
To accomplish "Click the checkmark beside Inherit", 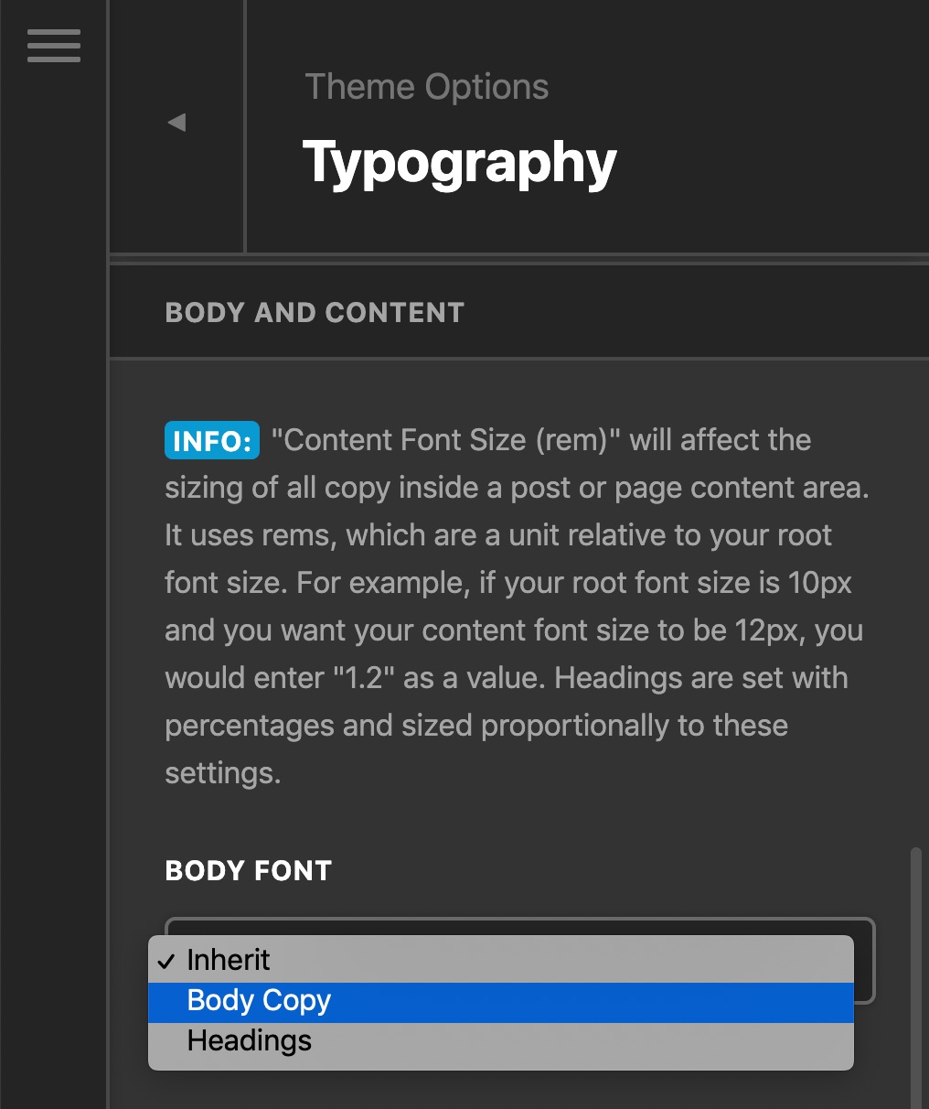I will 166,961.
